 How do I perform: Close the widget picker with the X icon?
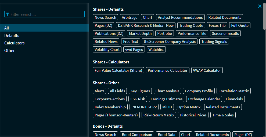[x=260, y=6]
